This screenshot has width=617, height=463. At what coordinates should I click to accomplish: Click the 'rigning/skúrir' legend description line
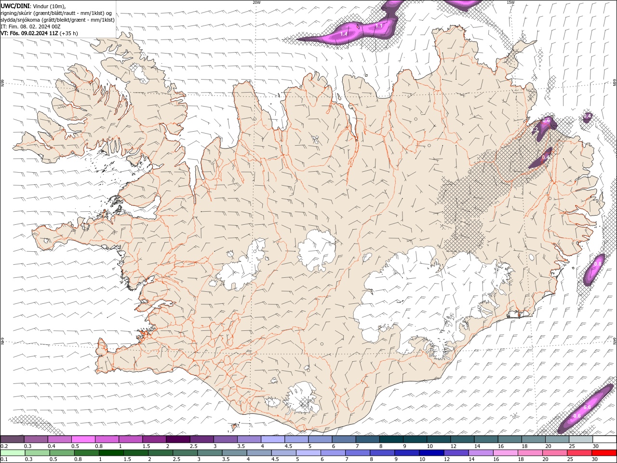click(x=56, y=13)
